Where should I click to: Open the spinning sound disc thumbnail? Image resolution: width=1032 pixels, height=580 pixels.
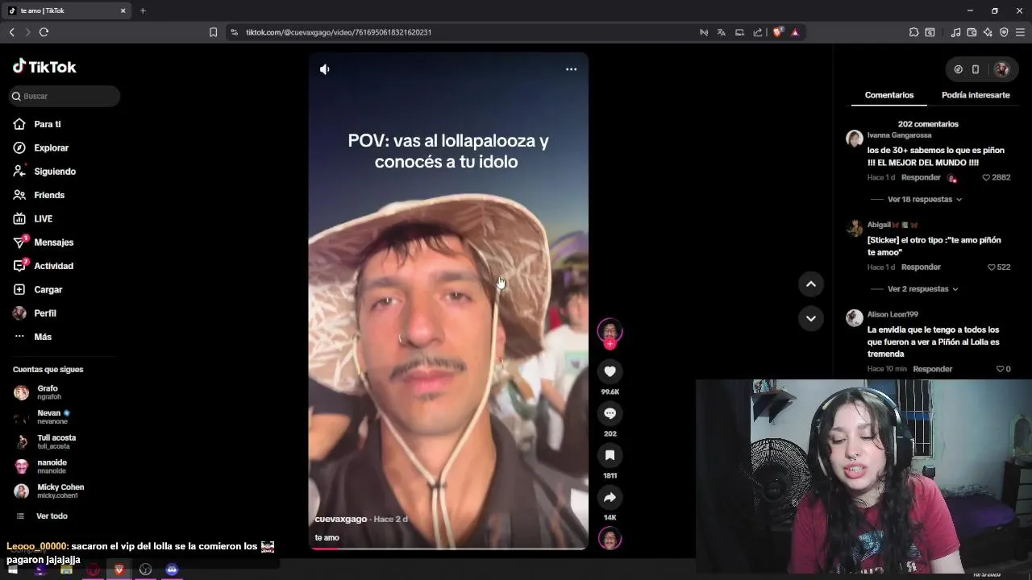point(610,538)
